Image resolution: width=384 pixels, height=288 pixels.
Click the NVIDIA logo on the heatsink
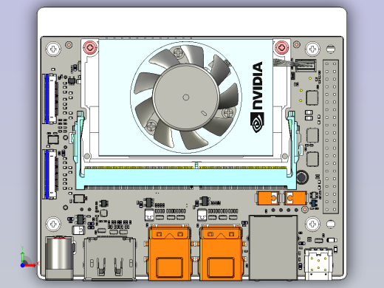(257, 97)
